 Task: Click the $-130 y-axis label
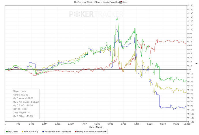(191, 122)
